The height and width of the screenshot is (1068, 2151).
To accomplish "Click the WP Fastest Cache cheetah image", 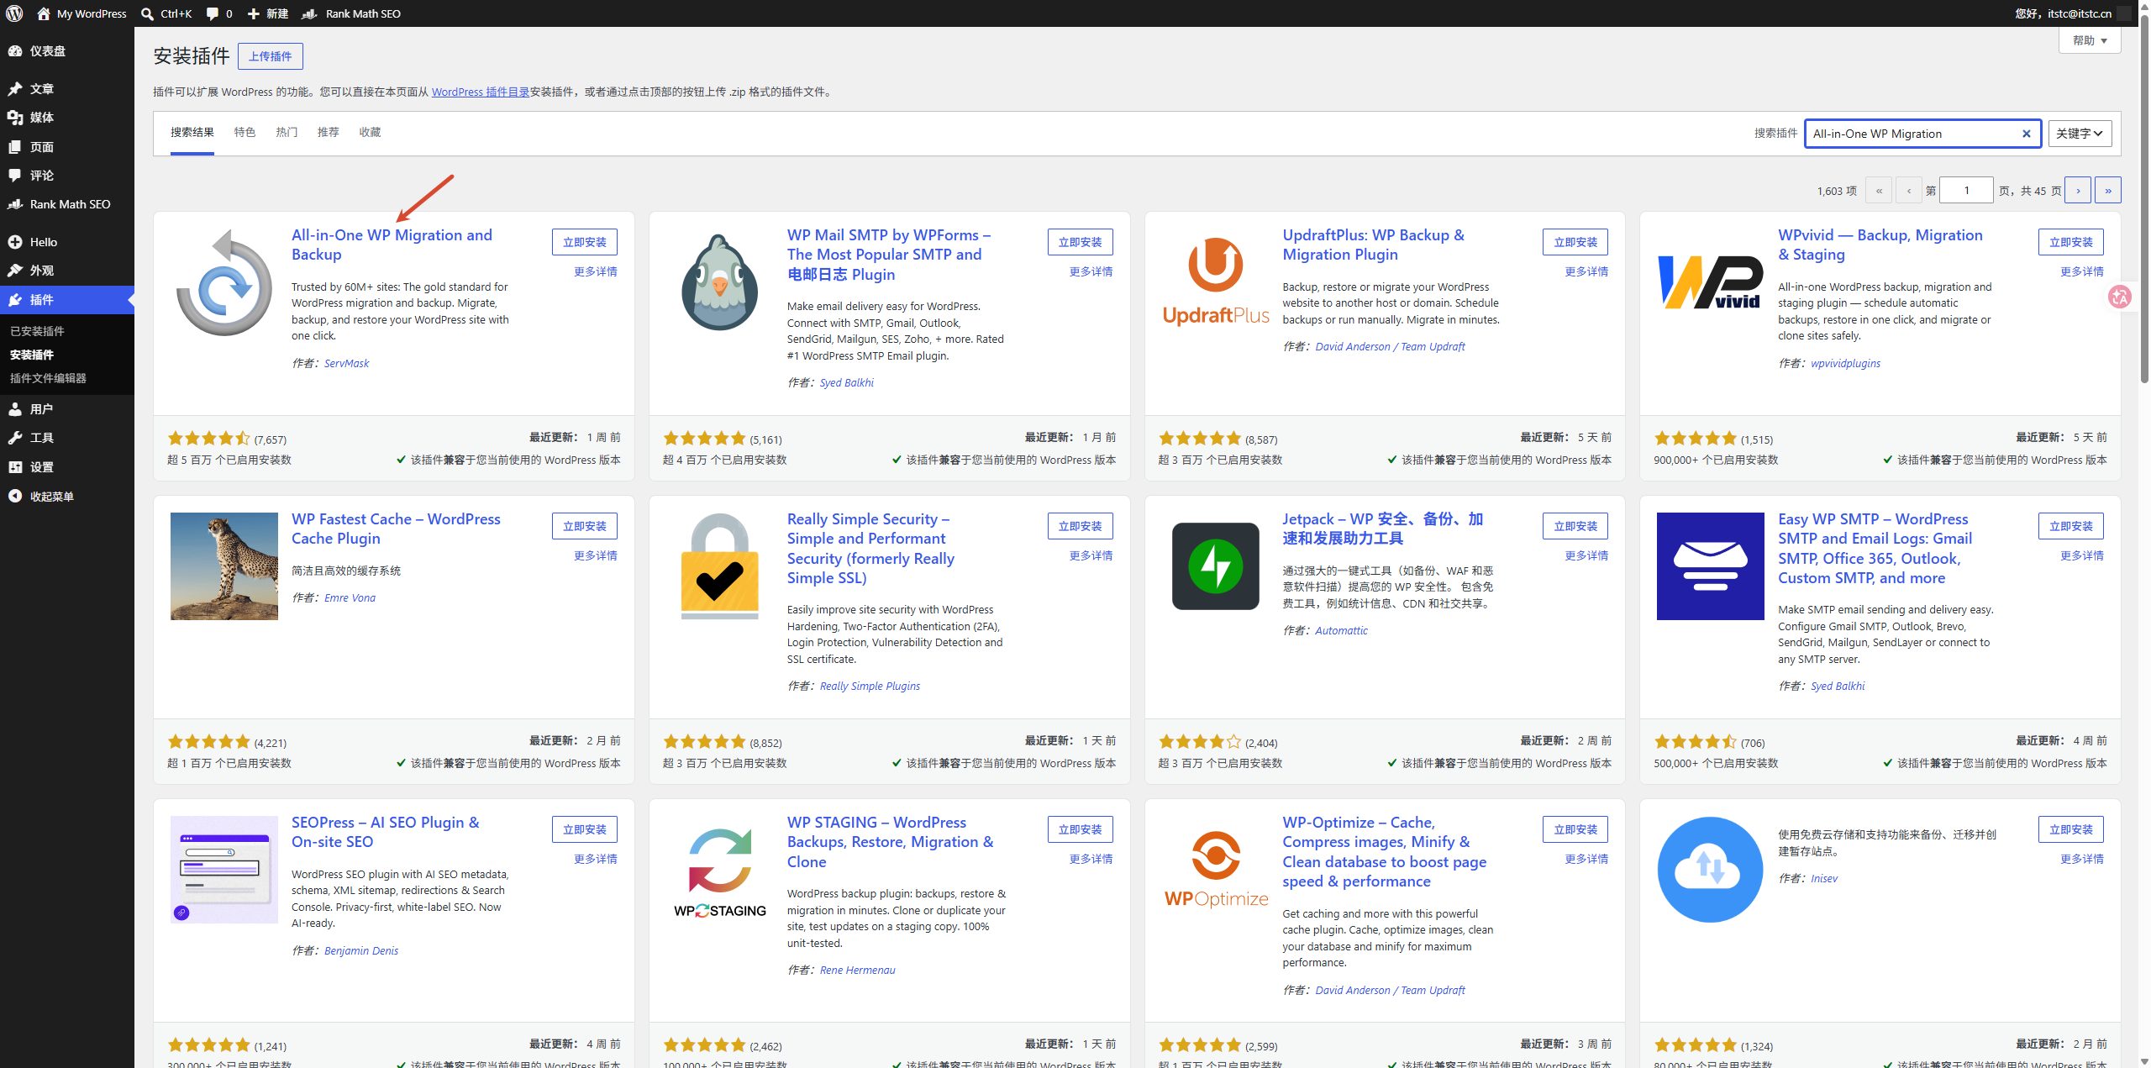I will click(224, 566).
